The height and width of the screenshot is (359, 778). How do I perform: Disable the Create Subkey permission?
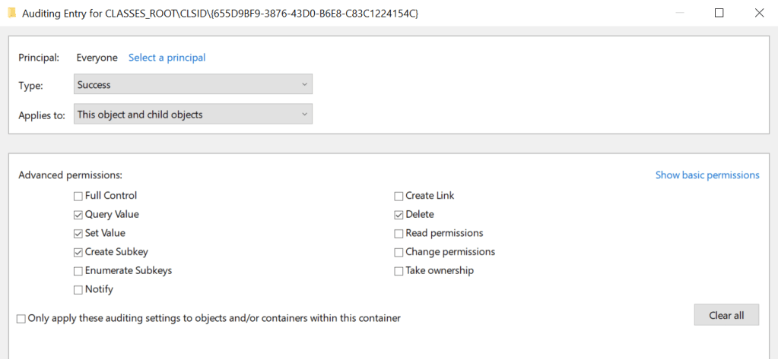pyautogui.click(x=78, y=252)
